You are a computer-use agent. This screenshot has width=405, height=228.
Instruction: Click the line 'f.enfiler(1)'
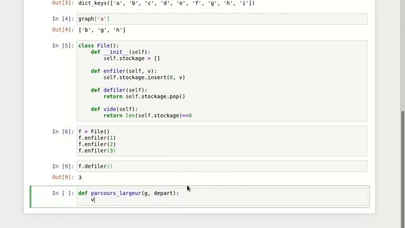[97, 138]
